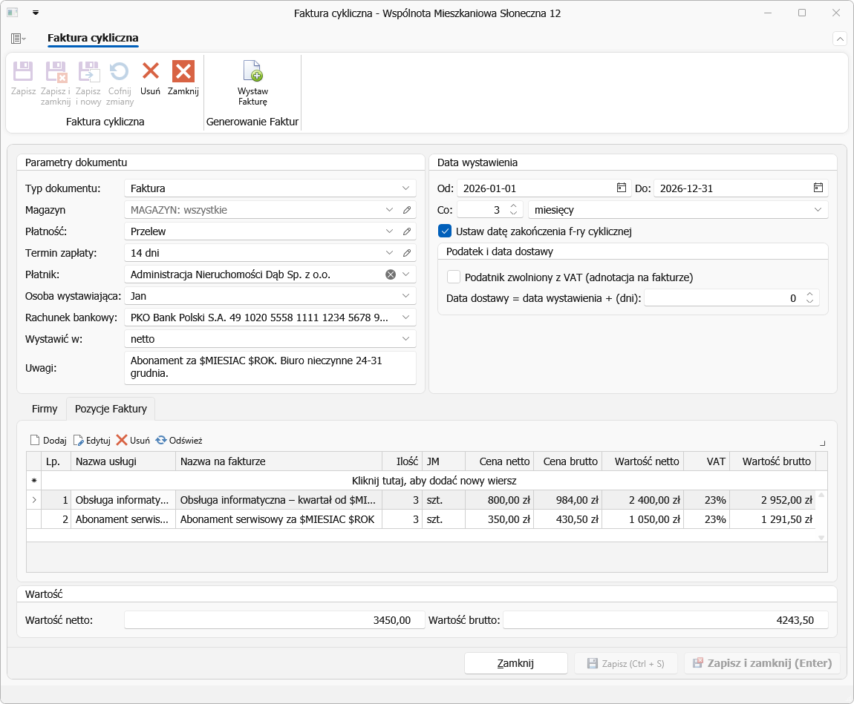The width and height of the screenshot is (854, 704).
Task: Click the 2 952,00 zł gross value cell
Action: [773, 500]
